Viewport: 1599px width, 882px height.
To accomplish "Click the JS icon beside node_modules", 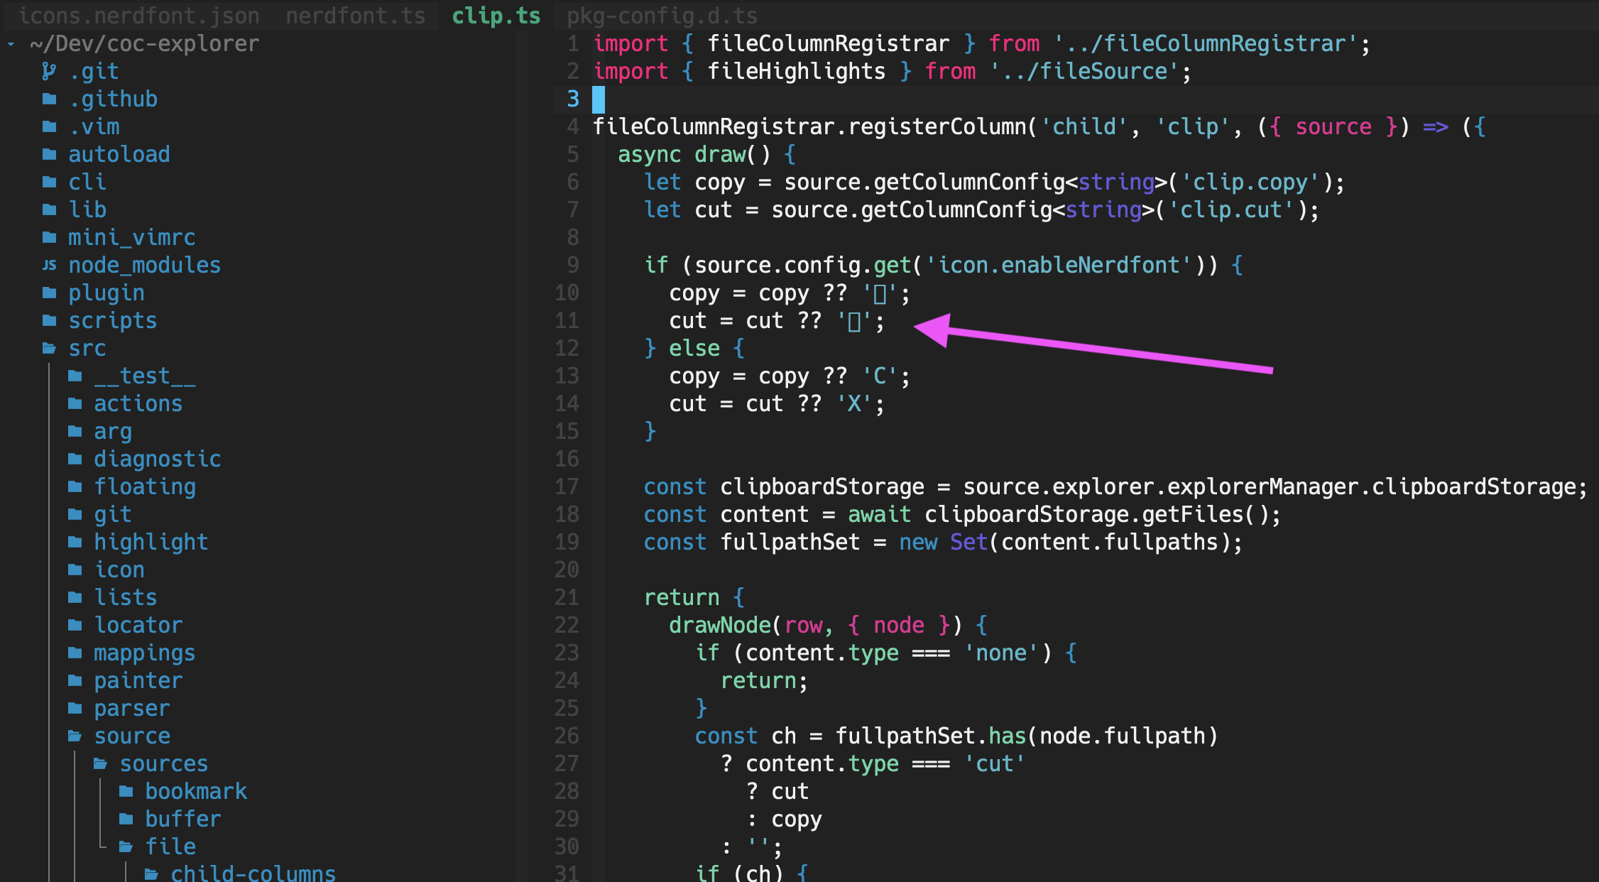I will tap(49, 265).
